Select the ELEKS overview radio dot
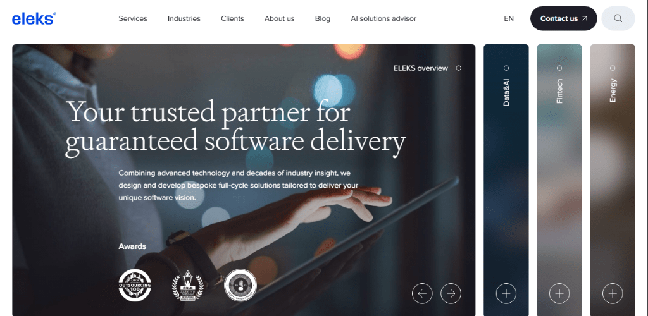 pyautogui.click(x=458, y=68)
